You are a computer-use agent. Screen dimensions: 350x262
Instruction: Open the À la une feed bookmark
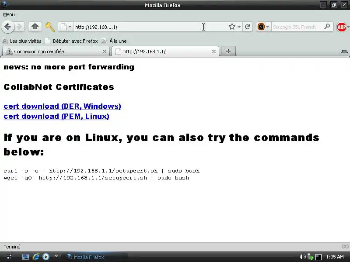[114, 41]
